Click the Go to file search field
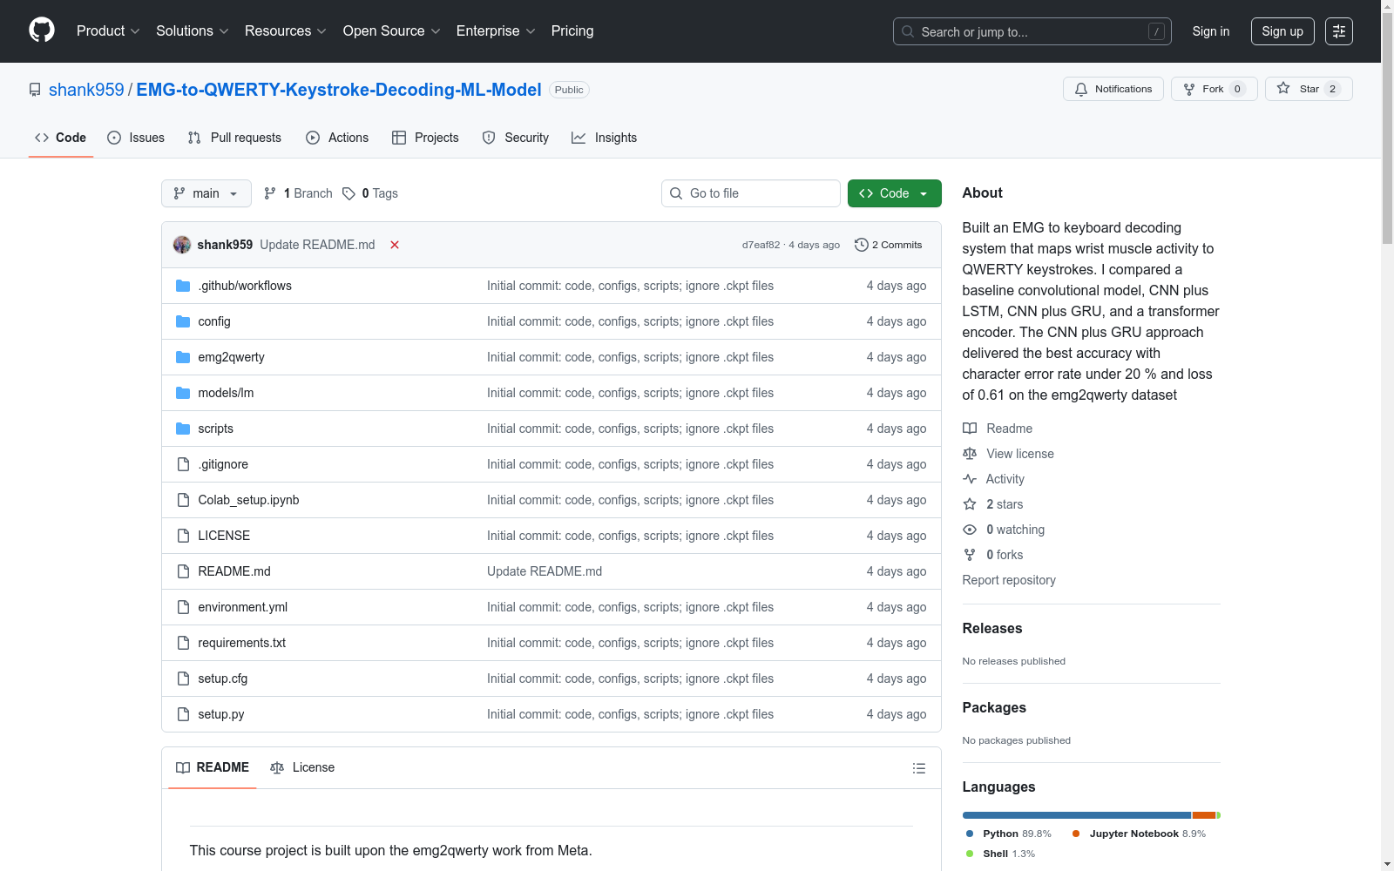The image size is (1394, 871). tap(751, 193)
